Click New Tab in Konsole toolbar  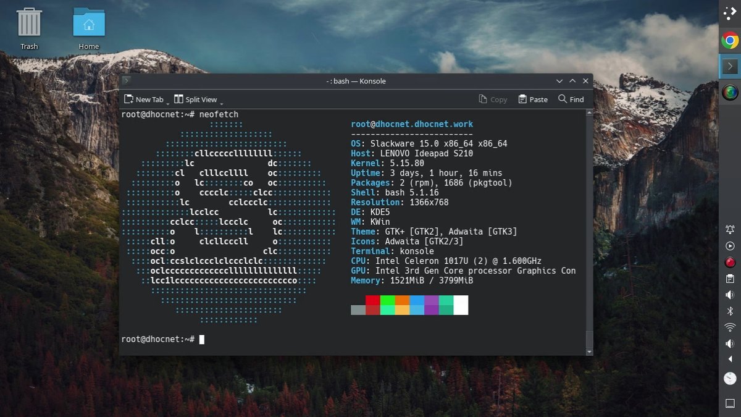click(144, 99)
